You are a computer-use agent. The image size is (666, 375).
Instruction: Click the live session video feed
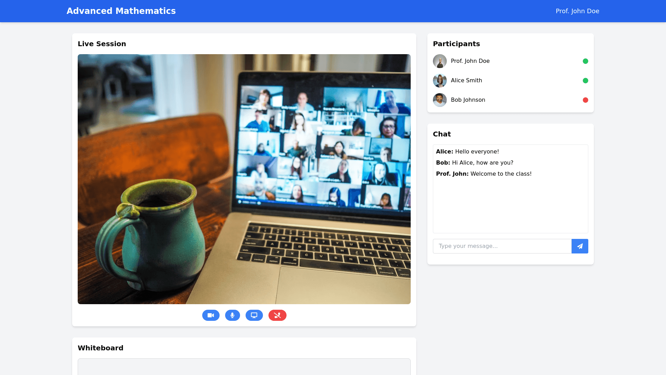click(244, 179)
